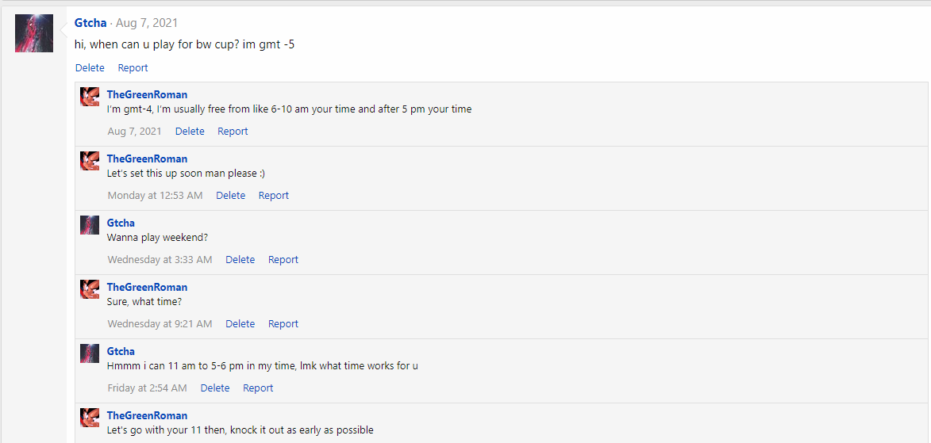Viewport: 931px width, 443px height.
Task: Report the Wednesday 3:33 AM comment
Action: [283, 260]
